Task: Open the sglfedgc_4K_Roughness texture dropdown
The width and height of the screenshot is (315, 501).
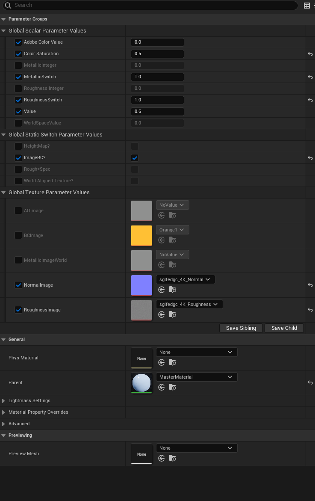Action: click(189, 304)
